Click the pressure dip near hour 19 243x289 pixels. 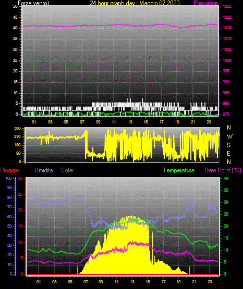[x=179, y=28]
